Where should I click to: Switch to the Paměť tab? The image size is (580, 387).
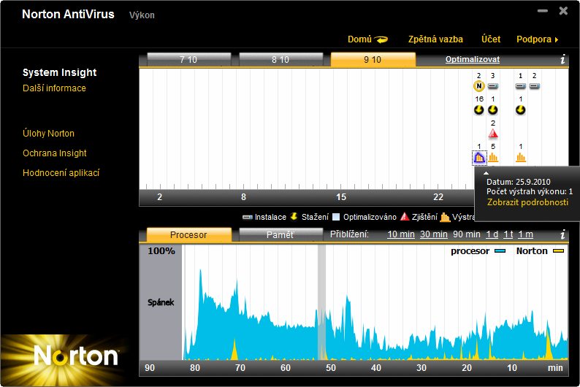[x=281, y=234]
